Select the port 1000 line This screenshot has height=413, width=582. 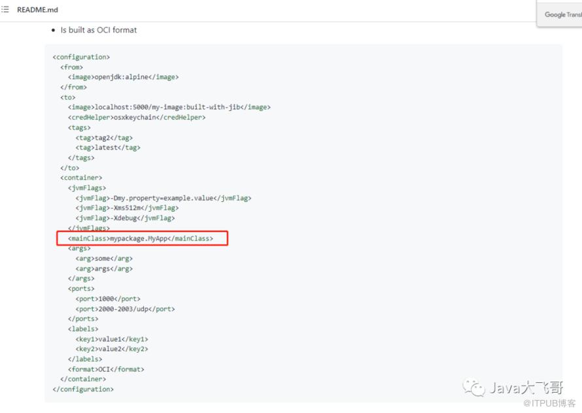105,299
